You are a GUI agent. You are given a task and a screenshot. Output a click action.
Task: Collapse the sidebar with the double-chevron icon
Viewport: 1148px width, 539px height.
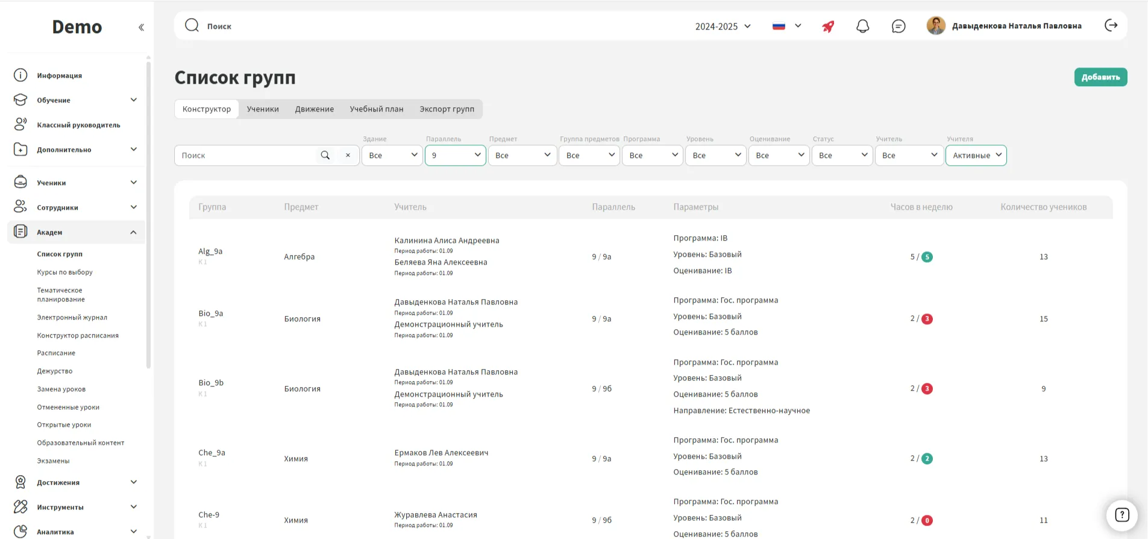[x=141, y=27]
